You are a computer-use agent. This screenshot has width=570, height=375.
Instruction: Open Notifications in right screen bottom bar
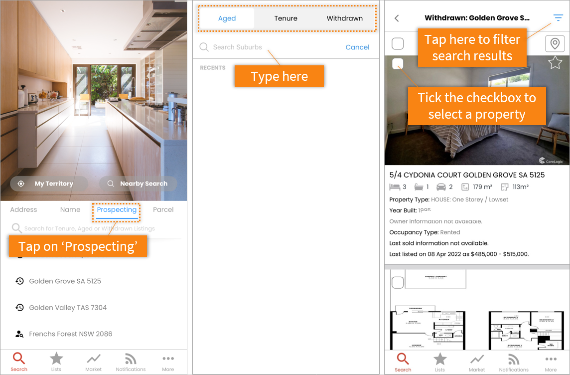[x=514, y=362]
